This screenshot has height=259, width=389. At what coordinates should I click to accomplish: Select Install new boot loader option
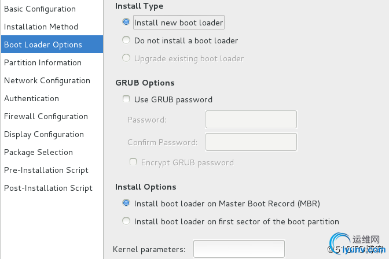coord(126,23)
